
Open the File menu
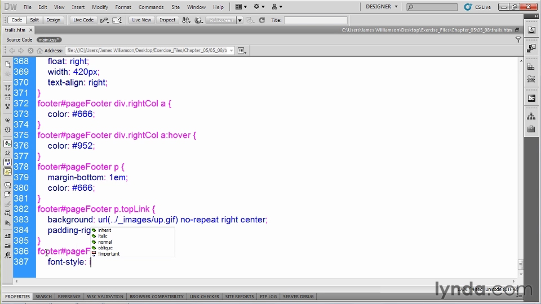coord(27,7)
